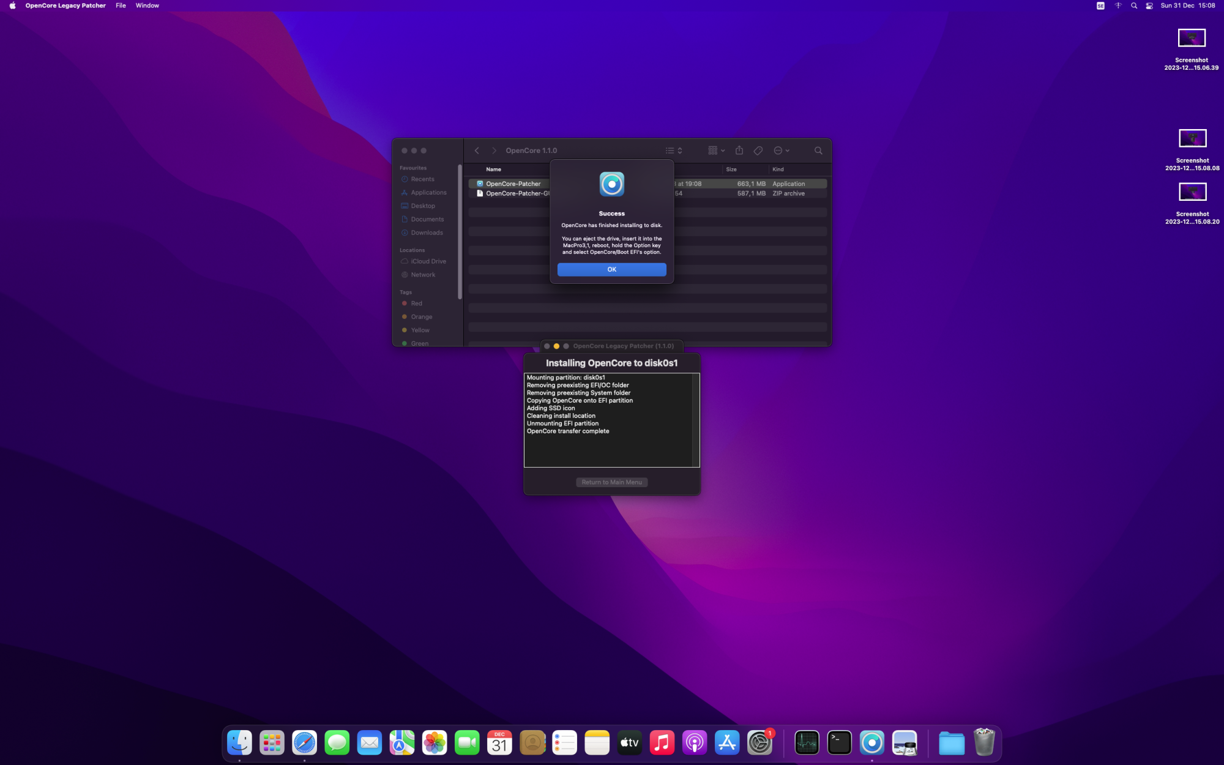Open the Window menu
1224x765 pixels.
click(147, 6)
